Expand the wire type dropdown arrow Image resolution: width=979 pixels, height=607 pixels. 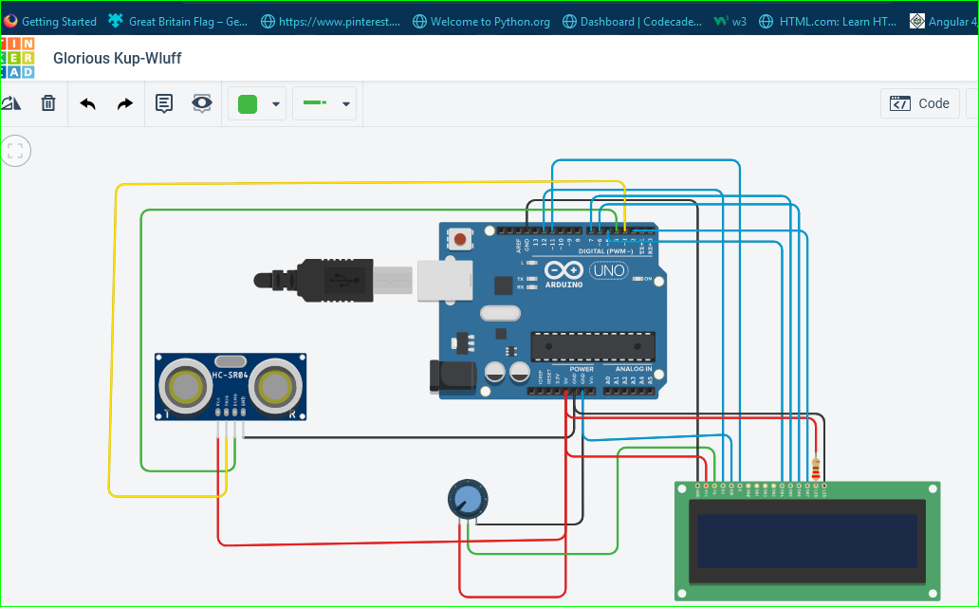[x=346, y=104]
